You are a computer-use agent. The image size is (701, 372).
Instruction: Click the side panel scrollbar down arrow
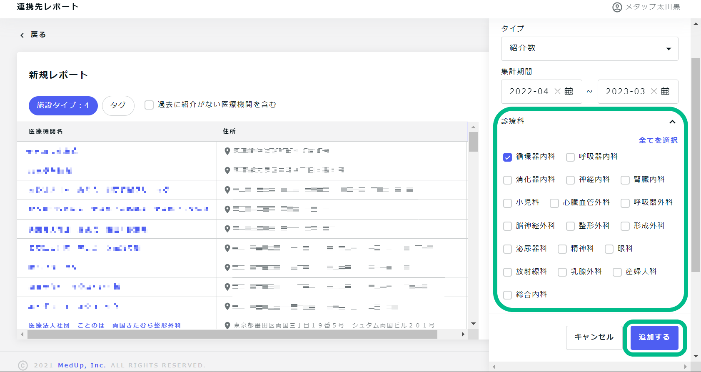(696, 356)
